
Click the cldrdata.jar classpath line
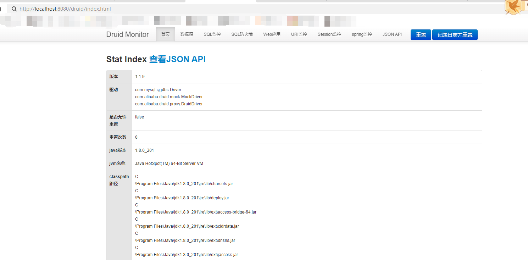(x=187, y=226)
